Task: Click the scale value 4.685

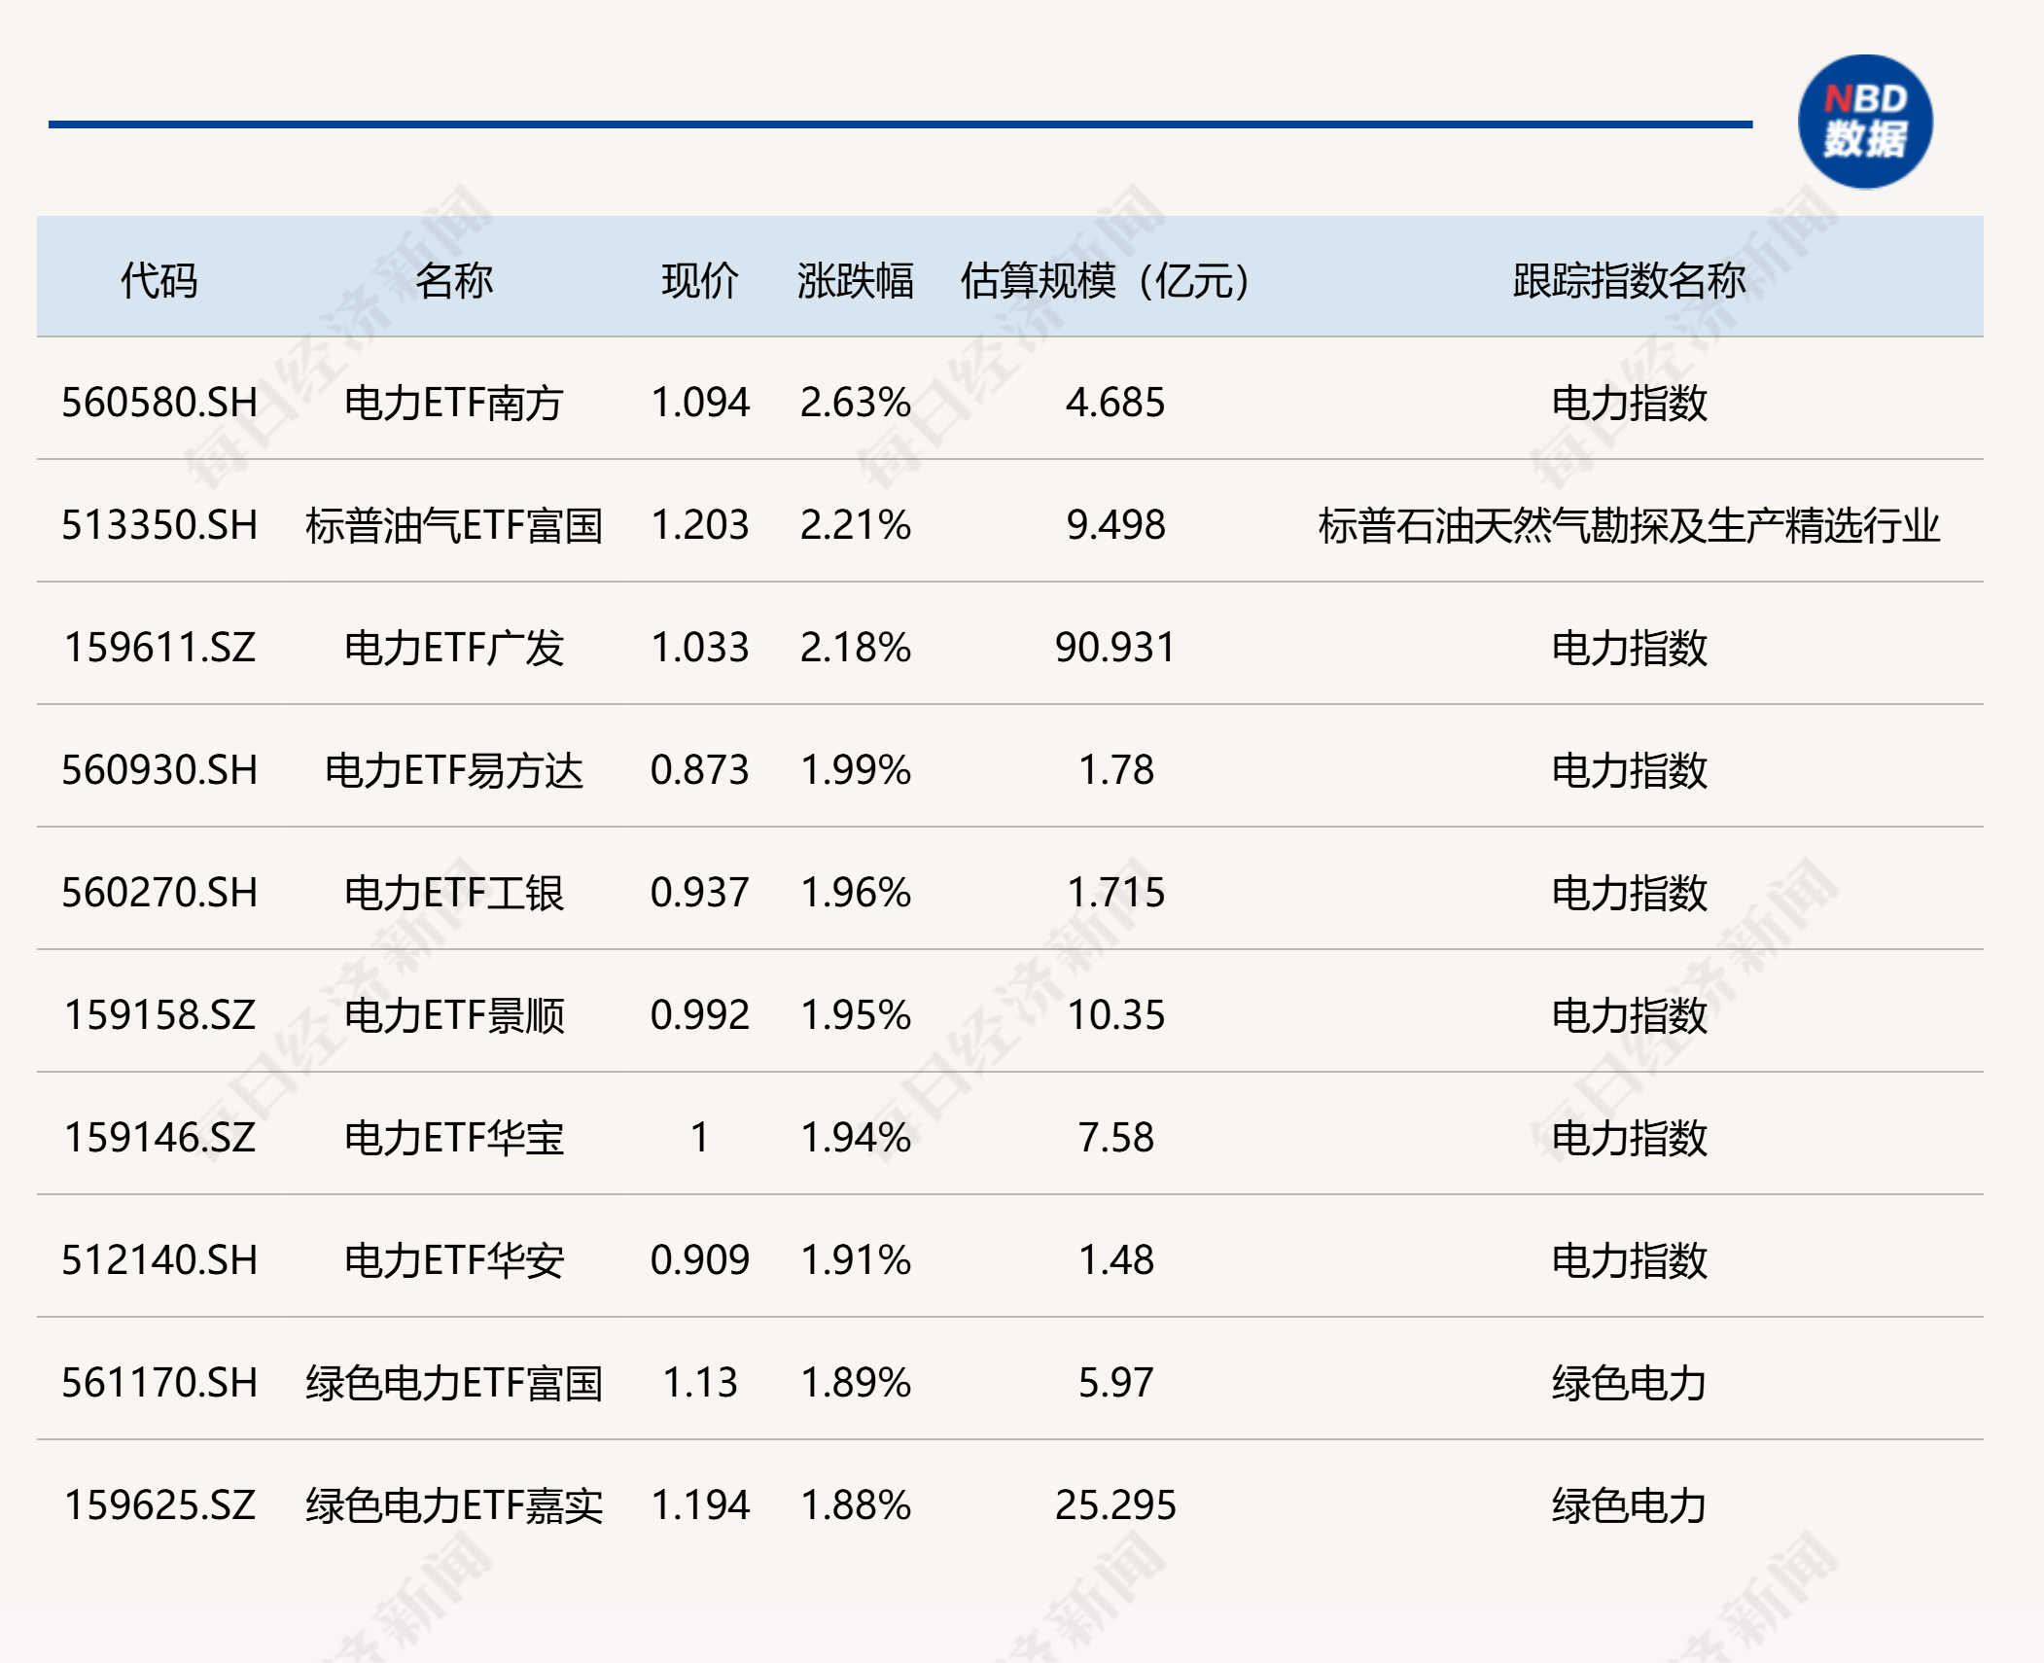Action: pyautogui.click(x=1115, y=403)
